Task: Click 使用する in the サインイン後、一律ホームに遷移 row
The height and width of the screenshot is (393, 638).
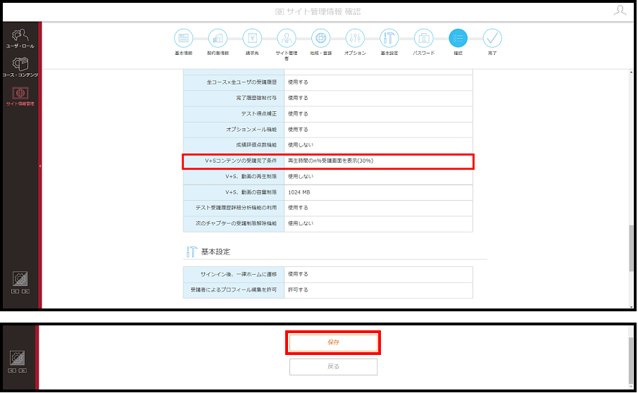Action: click(x=298, y=275)
